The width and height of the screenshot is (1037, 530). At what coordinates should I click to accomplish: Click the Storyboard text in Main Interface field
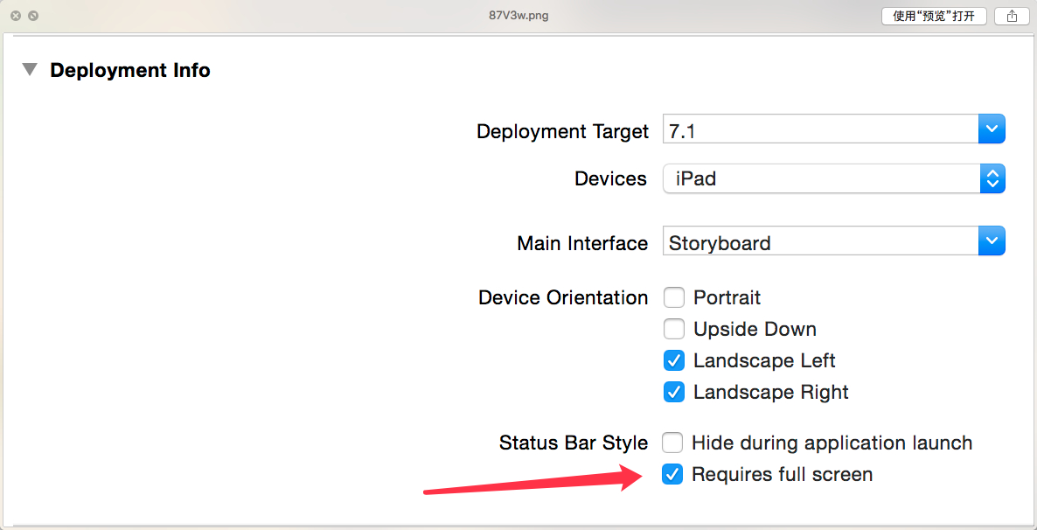tap(720, 243)
